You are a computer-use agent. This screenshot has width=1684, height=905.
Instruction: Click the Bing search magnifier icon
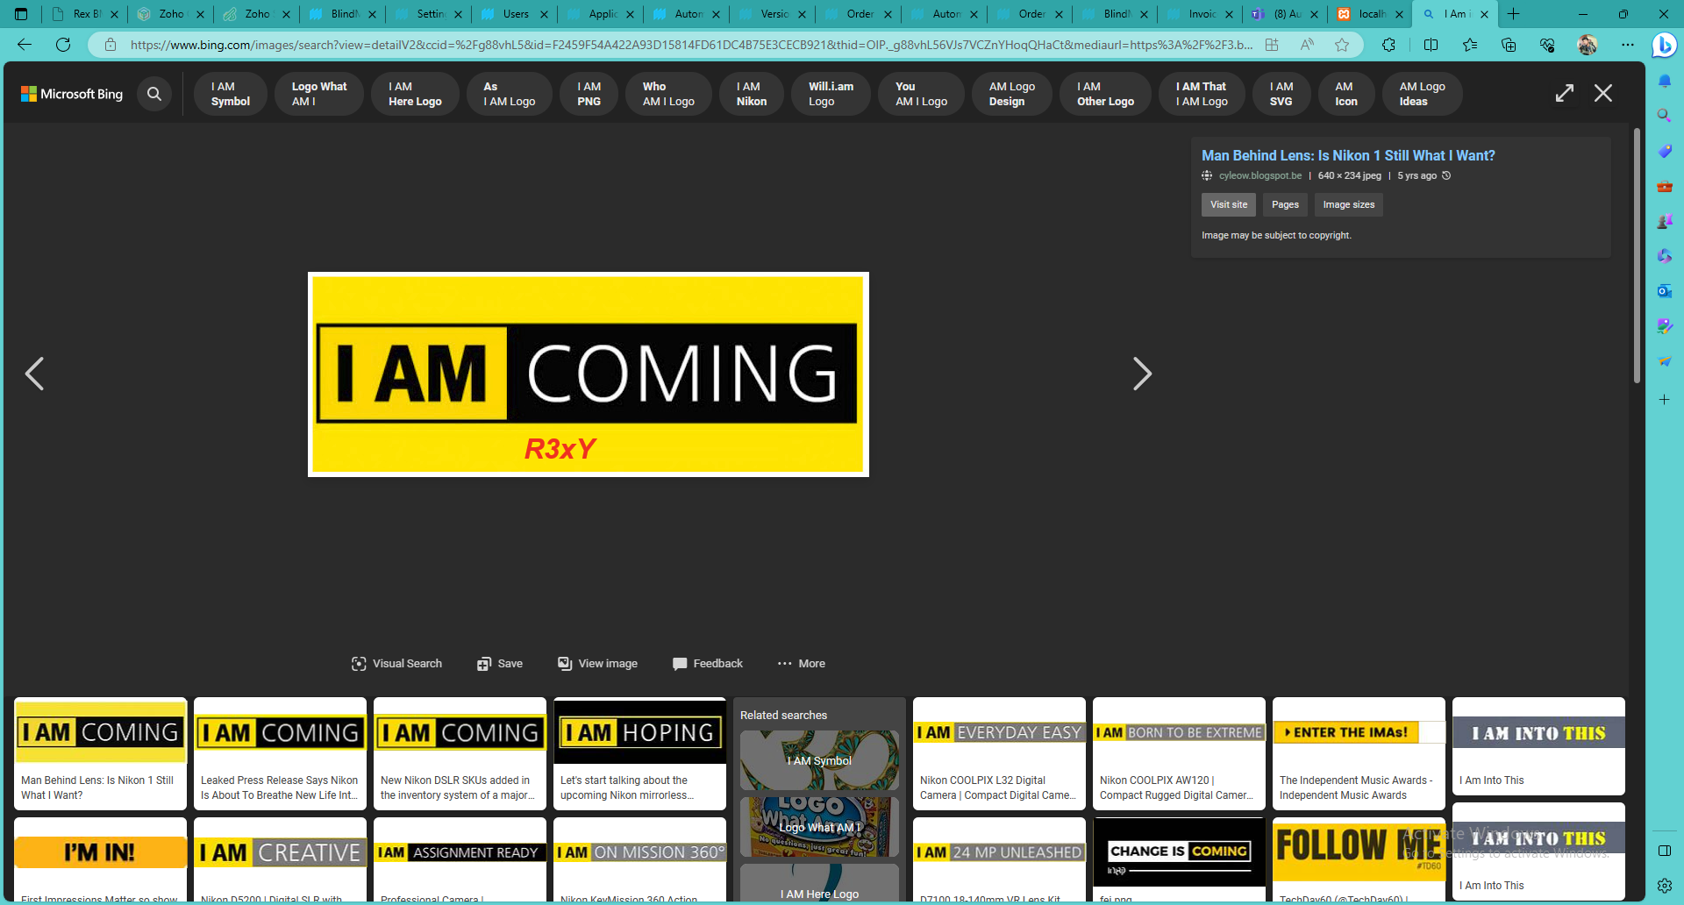tap(154, 94)
